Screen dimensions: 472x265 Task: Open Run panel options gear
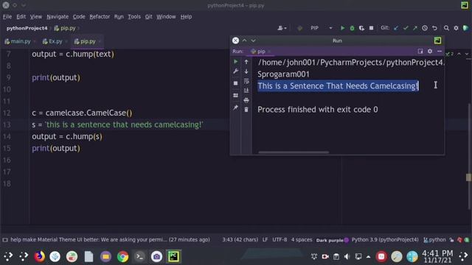tap(430, 52)
